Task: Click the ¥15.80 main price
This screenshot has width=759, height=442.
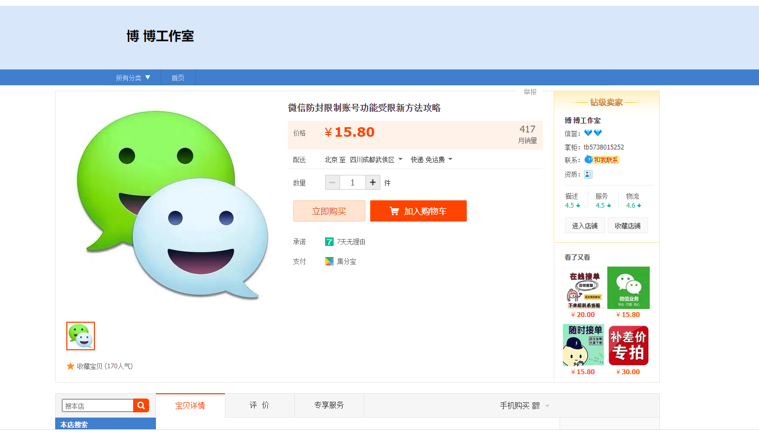Action: (350, 132)
